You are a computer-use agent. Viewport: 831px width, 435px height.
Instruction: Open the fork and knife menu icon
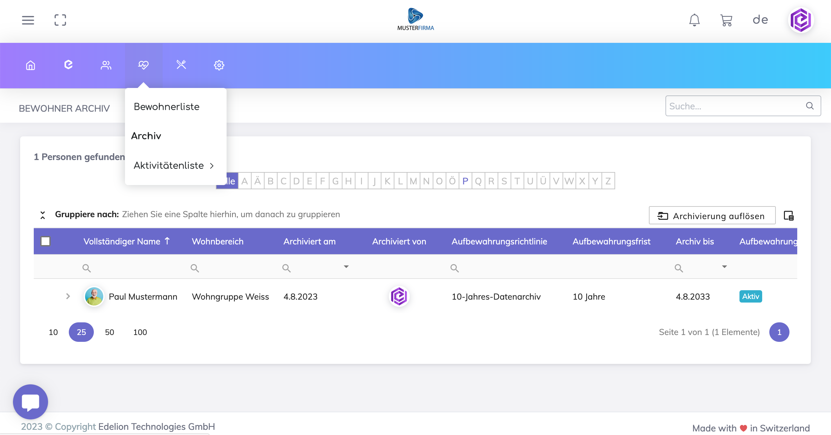click(x=181, y=65)
